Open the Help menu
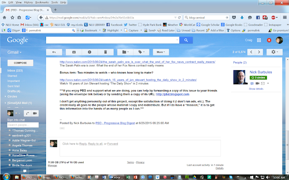Image resolution: width=289 pixels, height=180 pixels. click(x=63, y=2)
